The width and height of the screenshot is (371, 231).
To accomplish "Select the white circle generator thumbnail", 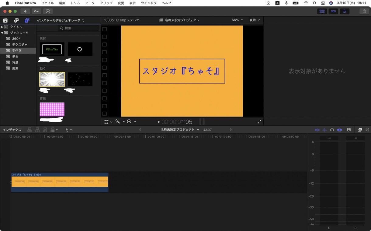I will click(80, 49).
